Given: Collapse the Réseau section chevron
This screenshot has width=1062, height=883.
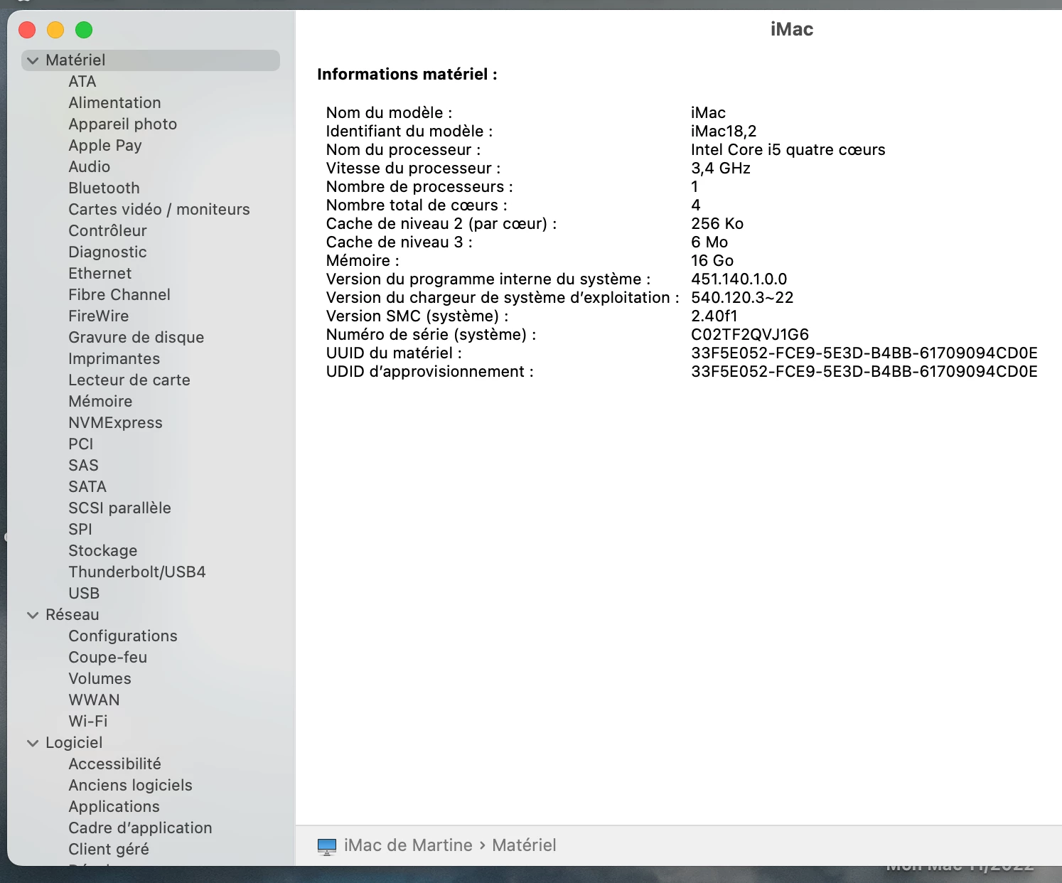Looking at the screenshot, I should coord(33,615).
